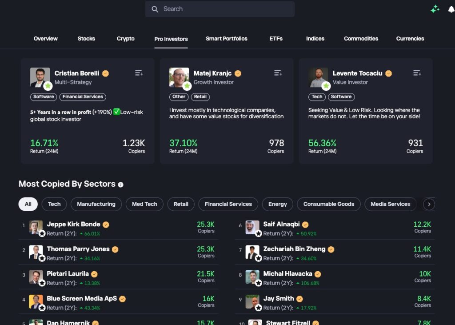Click the info icon beside Most Copied By Sectors
Image resolution: width=455 pixels, height=325 pixels.
pos(121,185)
